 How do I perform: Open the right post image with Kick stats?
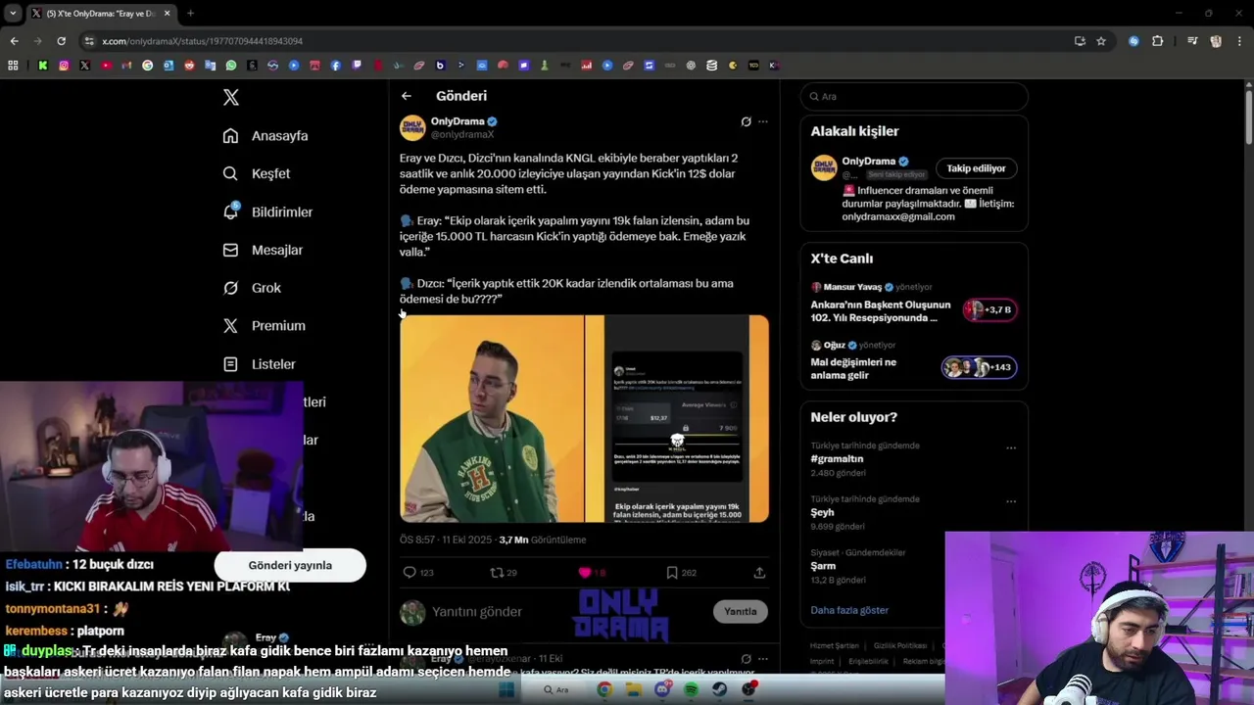point(677,418)
